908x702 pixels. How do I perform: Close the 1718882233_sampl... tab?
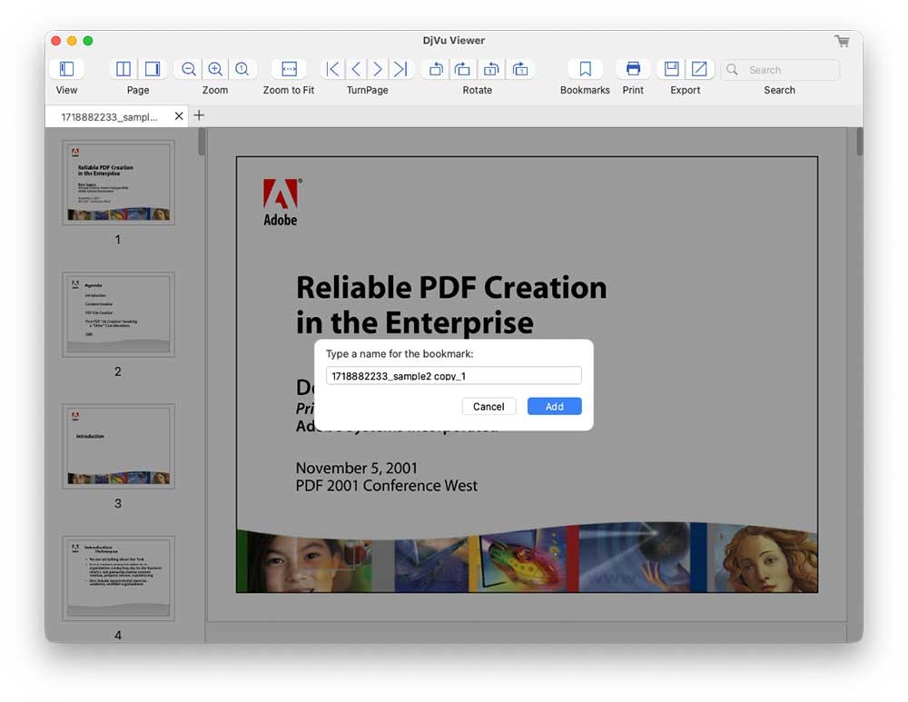pyautogui.click(x=179, y=116)
